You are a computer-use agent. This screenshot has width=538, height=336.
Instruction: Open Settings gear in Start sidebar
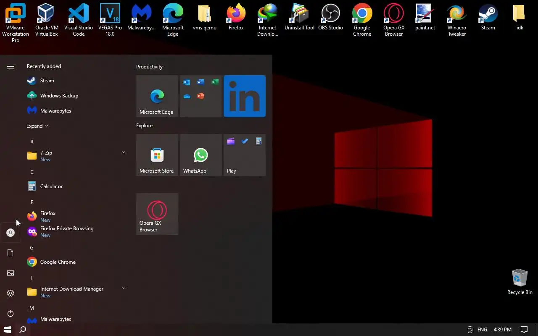[x=11, y=293]
